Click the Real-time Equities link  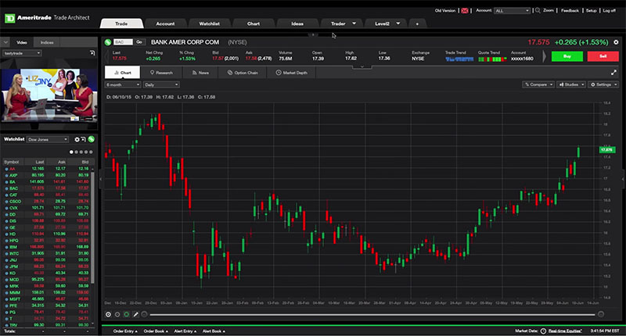click(x=565, y=331)
